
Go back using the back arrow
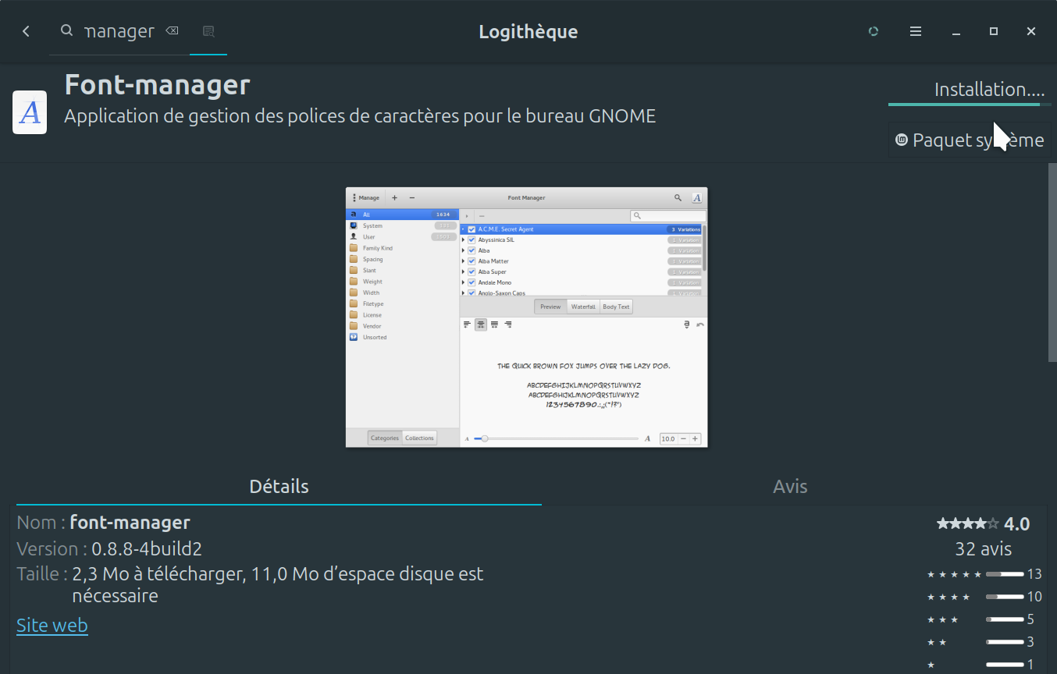pos(26,31)
